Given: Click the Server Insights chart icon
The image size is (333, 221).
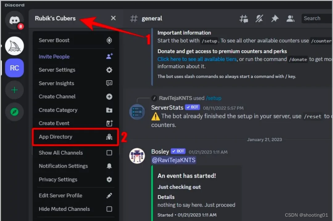Looking at the screenshot, I should [109, 83].
